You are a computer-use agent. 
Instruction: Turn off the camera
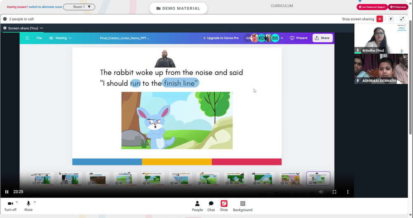[10, 206]
